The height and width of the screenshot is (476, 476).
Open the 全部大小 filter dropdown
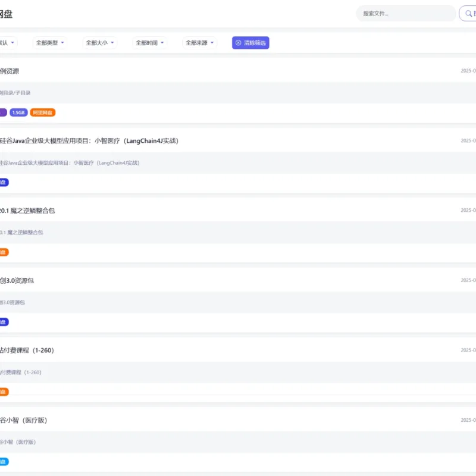(99, 43)
